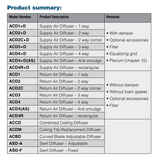Screen dimensions: 158x164
Task: Select the Product Description column header
Action: click(54, 17)
